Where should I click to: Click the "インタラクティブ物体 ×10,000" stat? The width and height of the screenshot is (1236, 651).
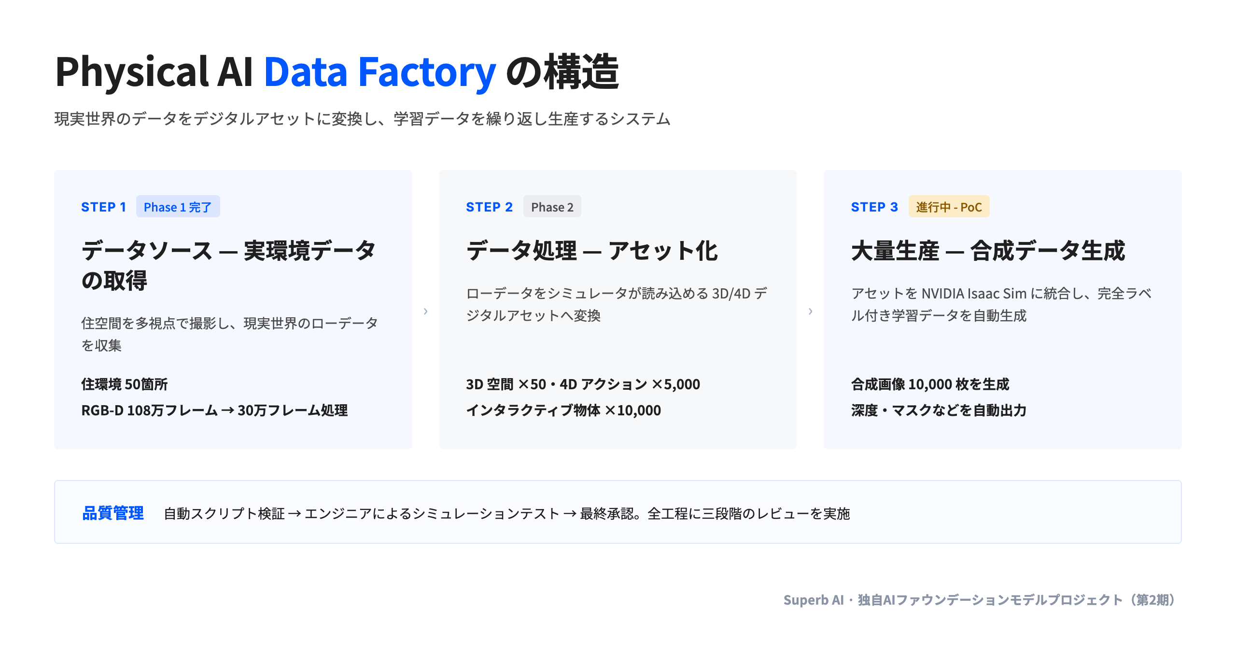tap(563, 410)
